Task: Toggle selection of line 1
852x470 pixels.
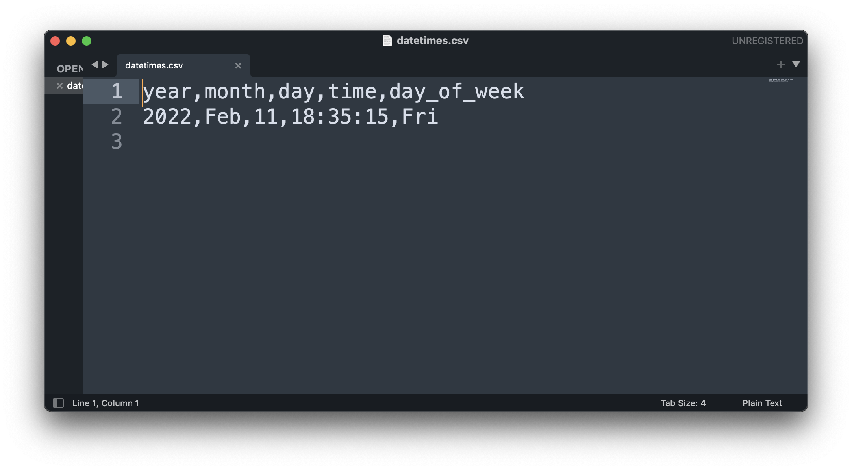Action: point(116,91)
